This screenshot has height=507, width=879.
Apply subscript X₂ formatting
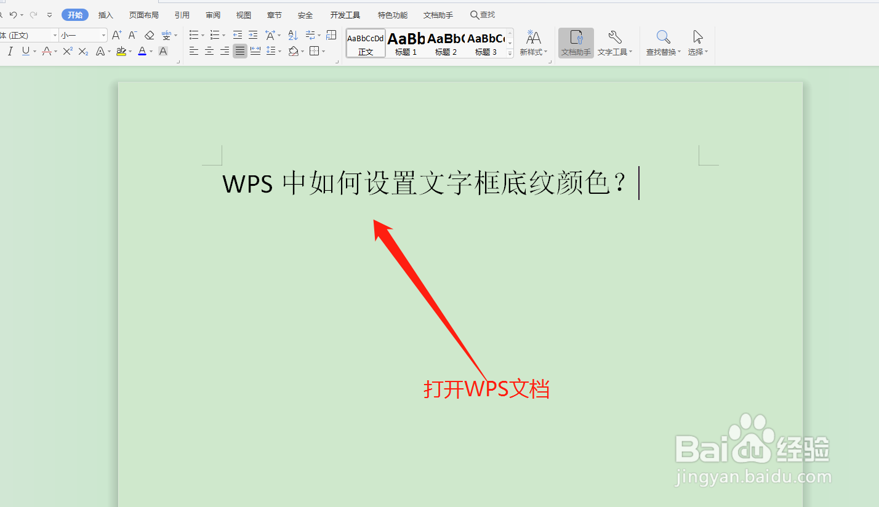(x=84, y=51)
